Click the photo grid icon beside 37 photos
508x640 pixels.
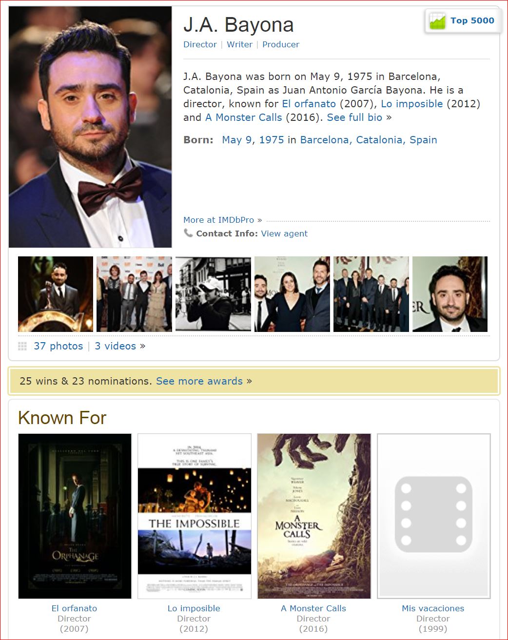pyautogui.click(x=22, y=346)
